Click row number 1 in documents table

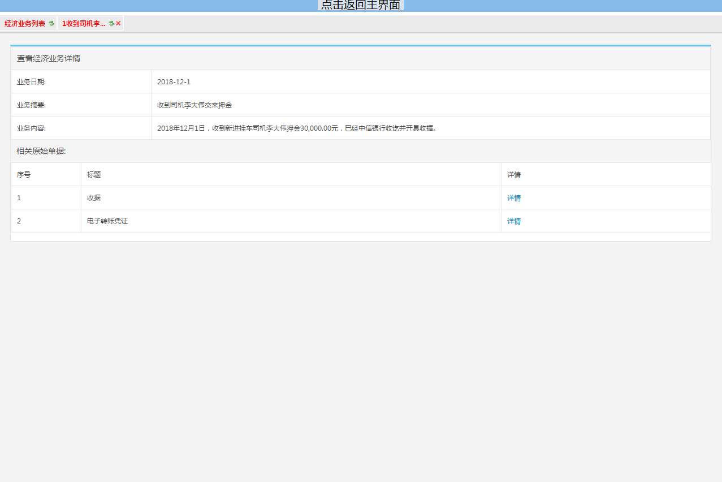coord(19,198)
